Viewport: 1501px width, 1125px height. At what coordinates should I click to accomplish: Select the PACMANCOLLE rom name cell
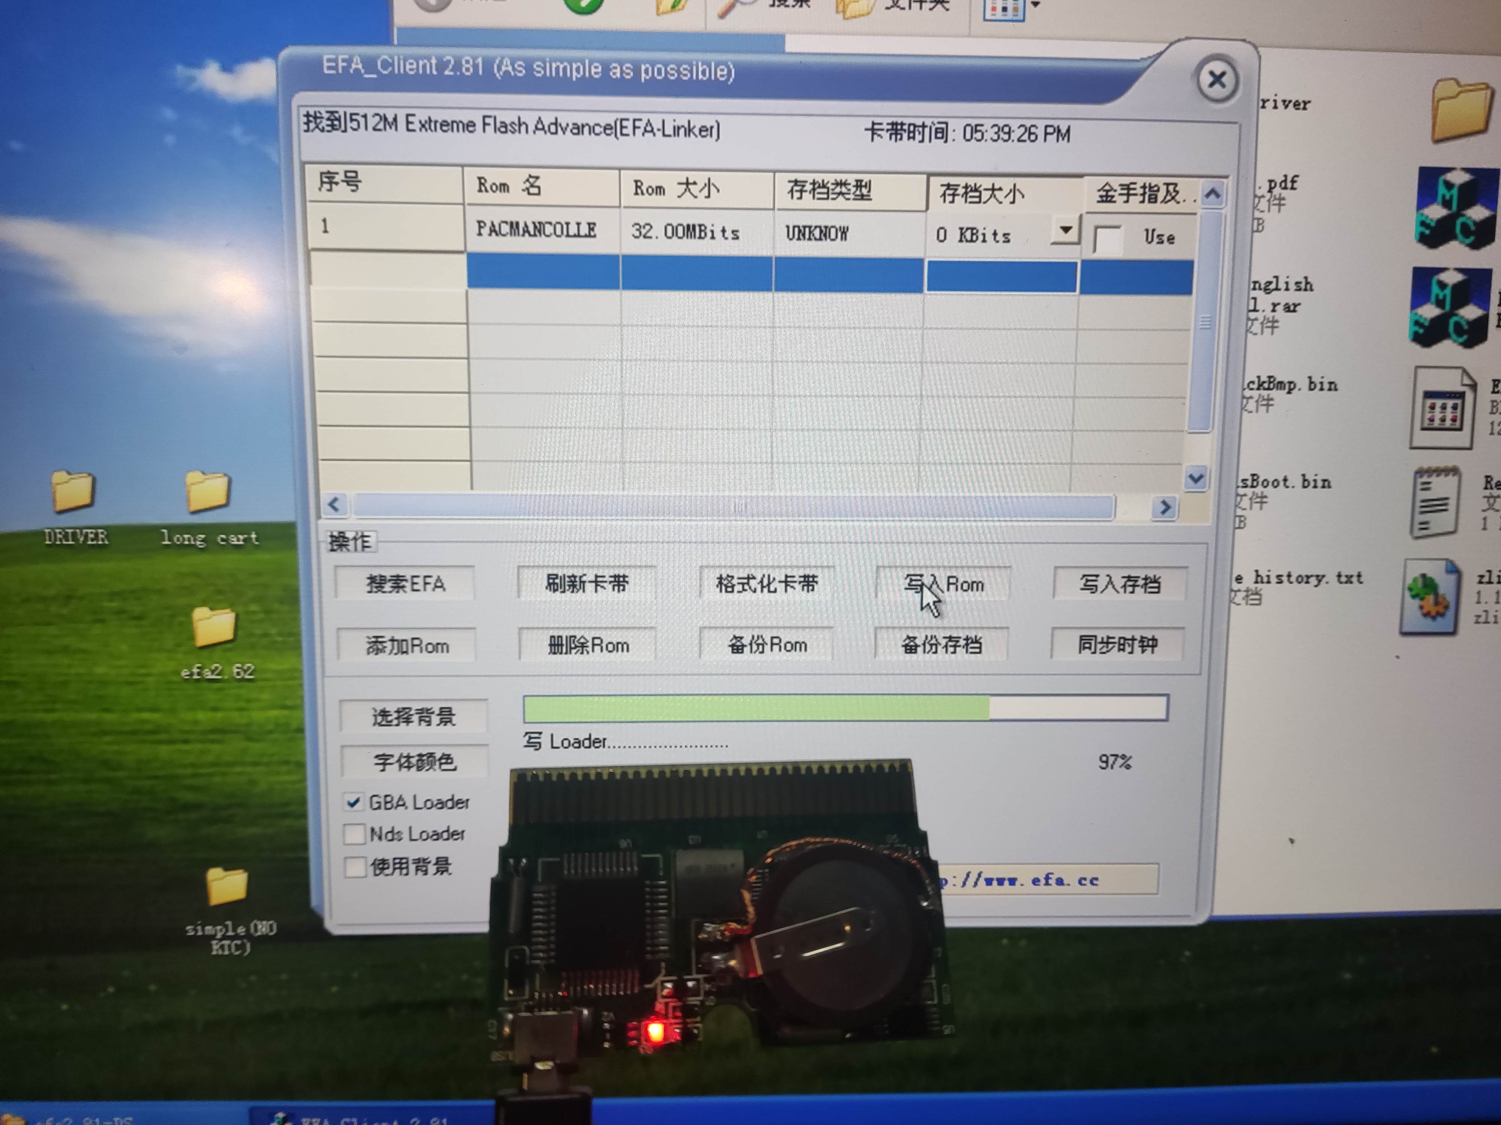point(542,230)
